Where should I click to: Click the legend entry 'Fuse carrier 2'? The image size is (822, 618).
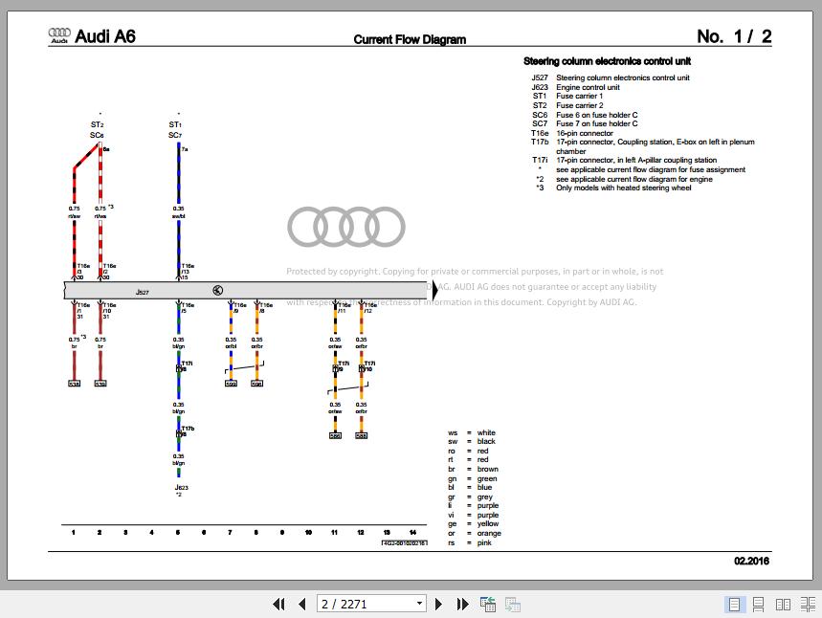(579, 105)
